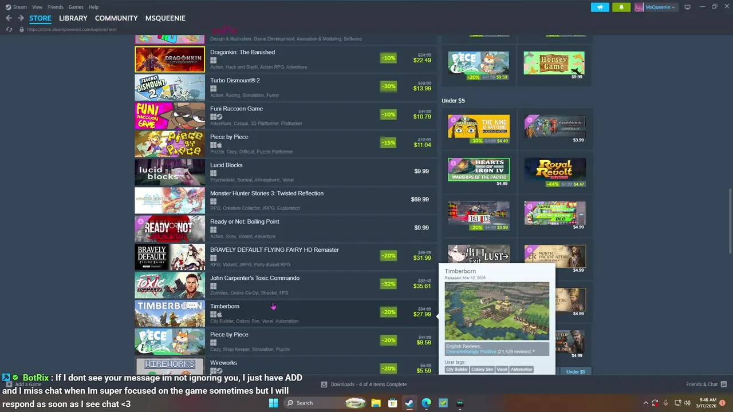Click the -10% discount on Dragonkin
The width and height of the screenshot is (733, 412).
coord(388,58)
